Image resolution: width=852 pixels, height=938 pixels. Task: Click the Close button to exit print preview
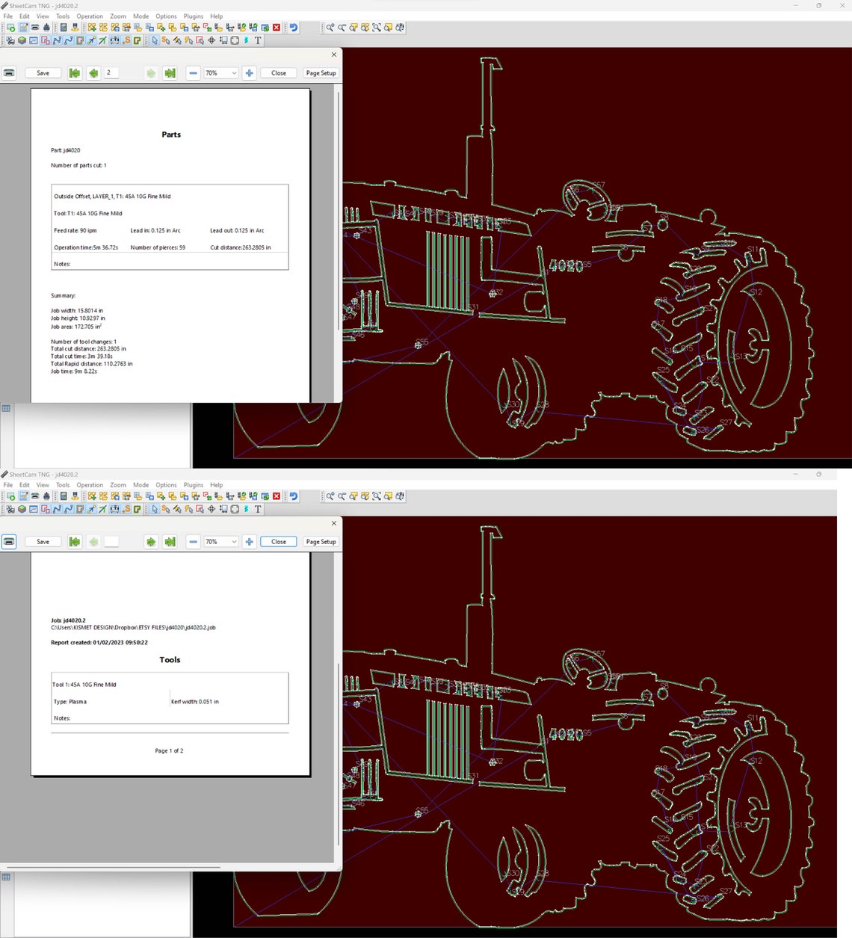tap(279, 72)
